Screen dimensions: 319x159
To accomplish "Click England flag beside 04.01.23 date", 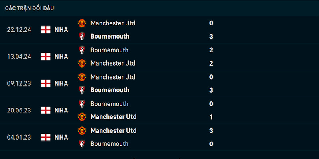I will coord(46,137).
